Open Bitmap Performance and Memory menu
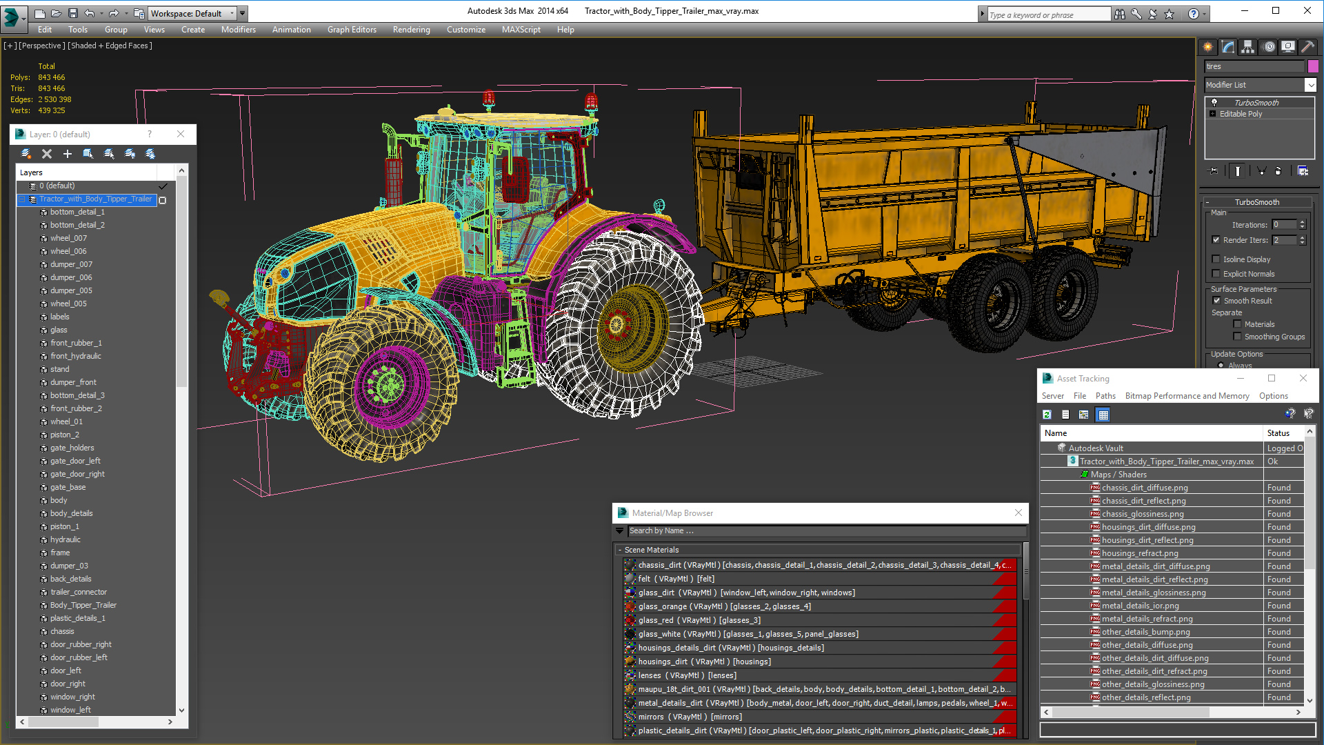 point(1187,396)
